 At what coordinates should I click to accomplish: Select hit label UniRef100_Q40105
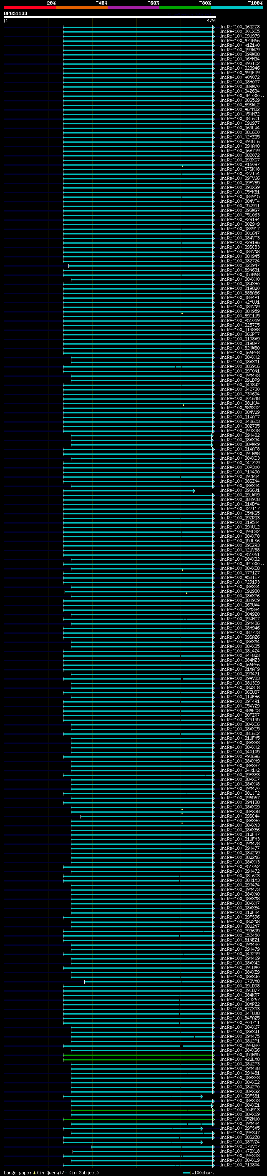tap(239, 752)
